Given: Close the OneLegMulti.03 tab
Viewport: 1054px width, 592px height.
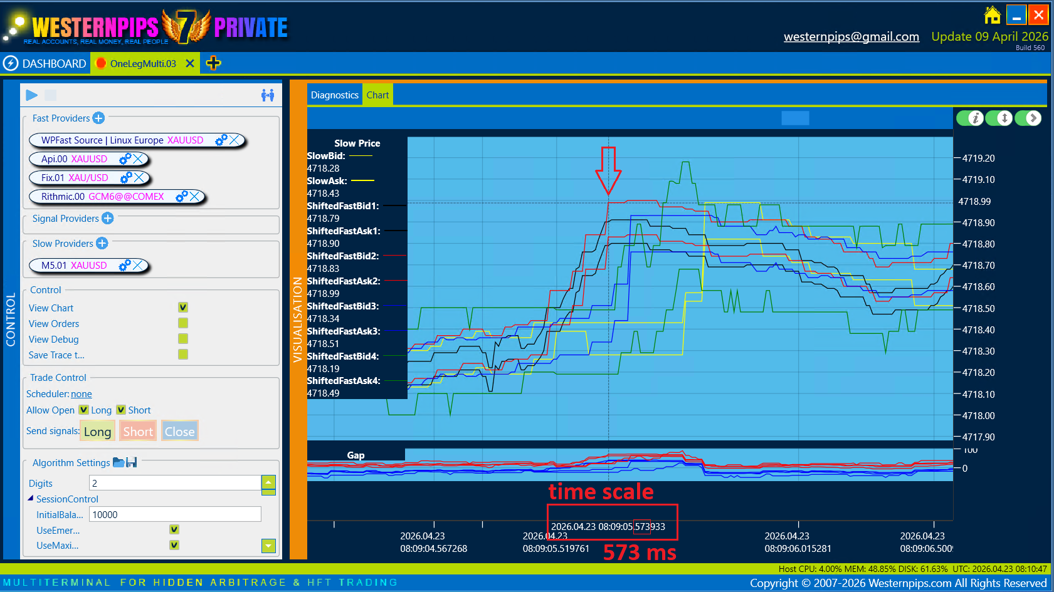Looking at the screenshot, I should pos(190,63).
